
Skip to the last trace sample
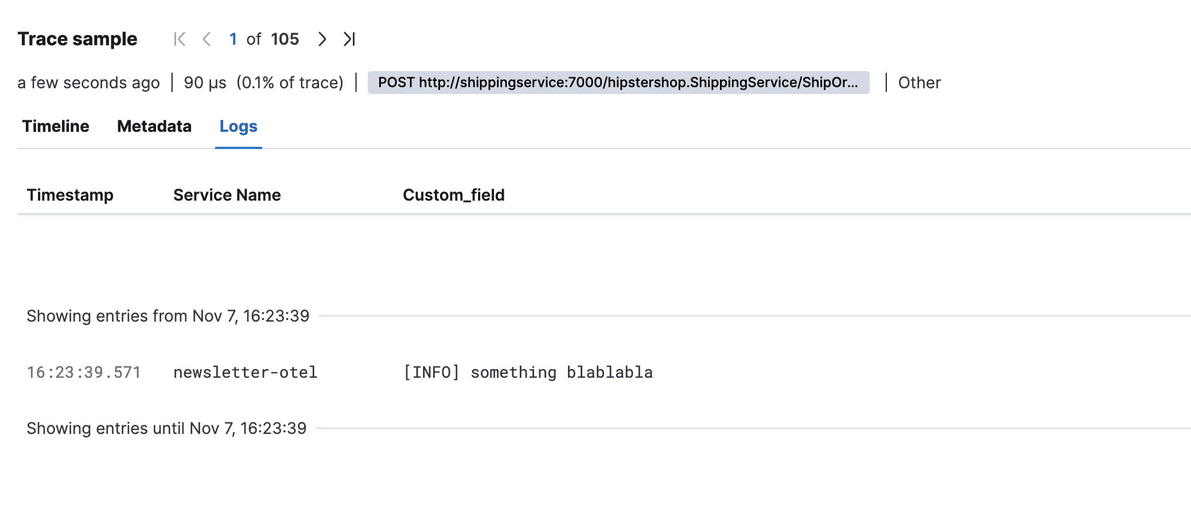coord(350,39)
